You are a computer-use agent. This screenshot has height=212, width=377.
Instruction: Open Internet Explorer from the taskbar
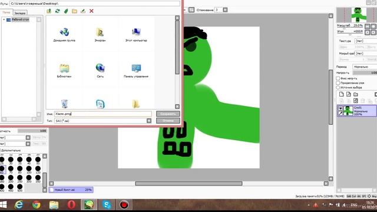coord(19,205)
